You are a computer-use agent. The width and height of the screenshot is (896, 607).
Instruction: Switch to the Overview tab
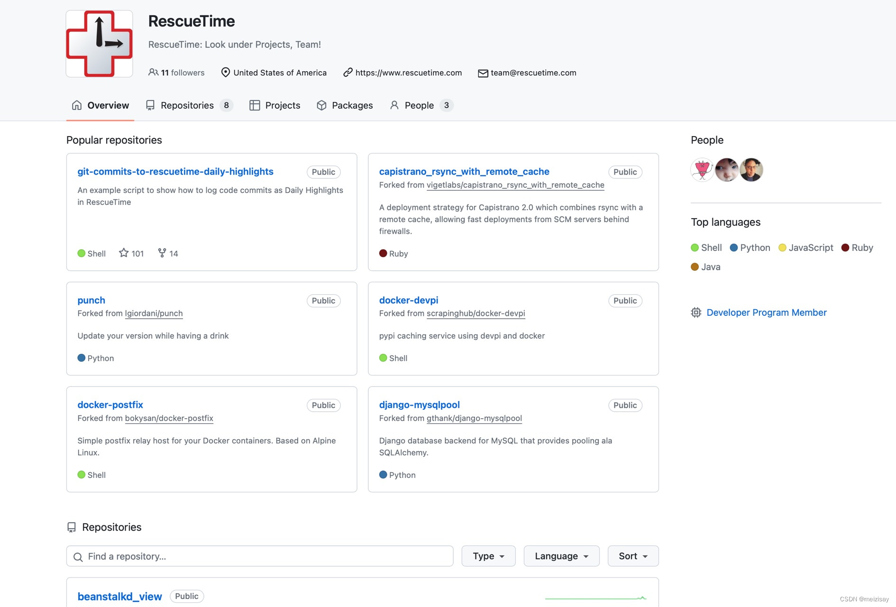100,105
